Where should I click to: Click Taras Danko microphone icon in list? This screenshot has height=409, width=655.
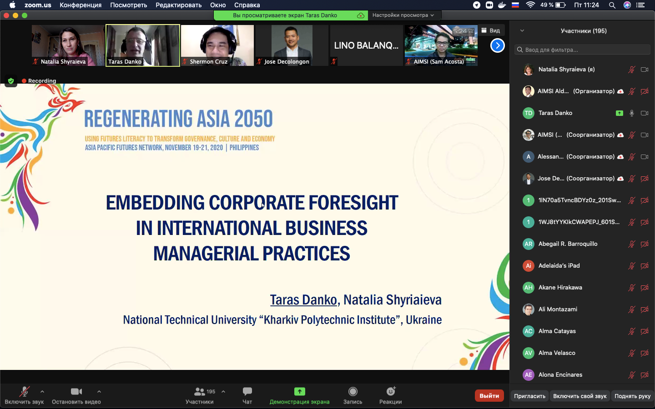pos(632,113)
